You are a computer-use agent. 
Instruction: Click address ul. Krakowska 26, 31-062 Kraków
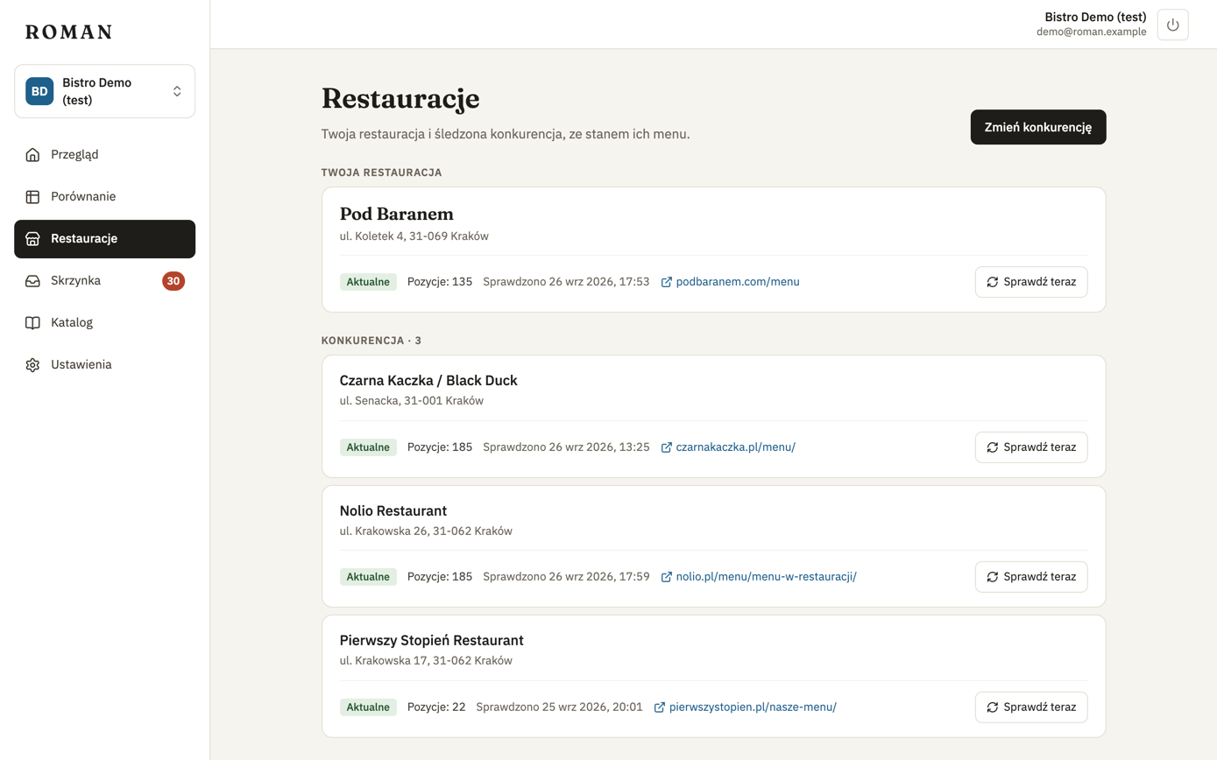point(426,531)
